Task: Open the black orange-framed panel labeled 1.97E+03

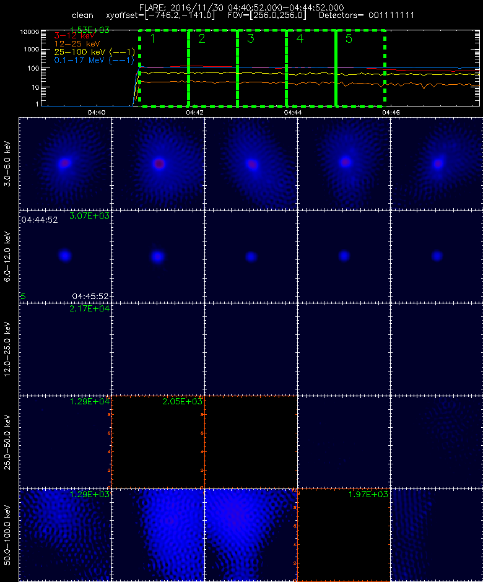Action: 344,535
